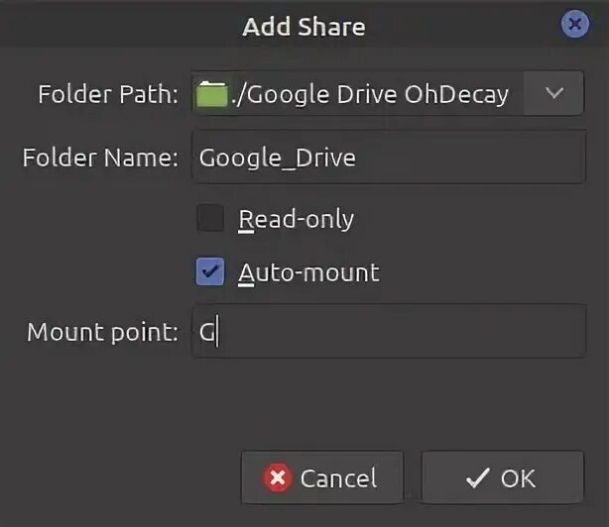Click the green folder icon in Folder Path
The width and height of the screenshot is (609, 527).
pyautogui.click(x=211, y=95)
